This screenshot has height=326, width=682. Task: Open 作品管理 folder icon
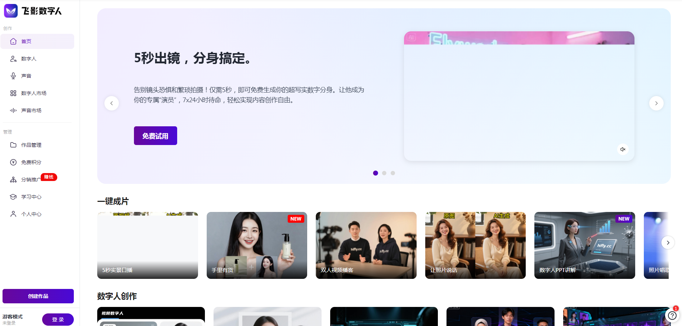coord(13,145)
